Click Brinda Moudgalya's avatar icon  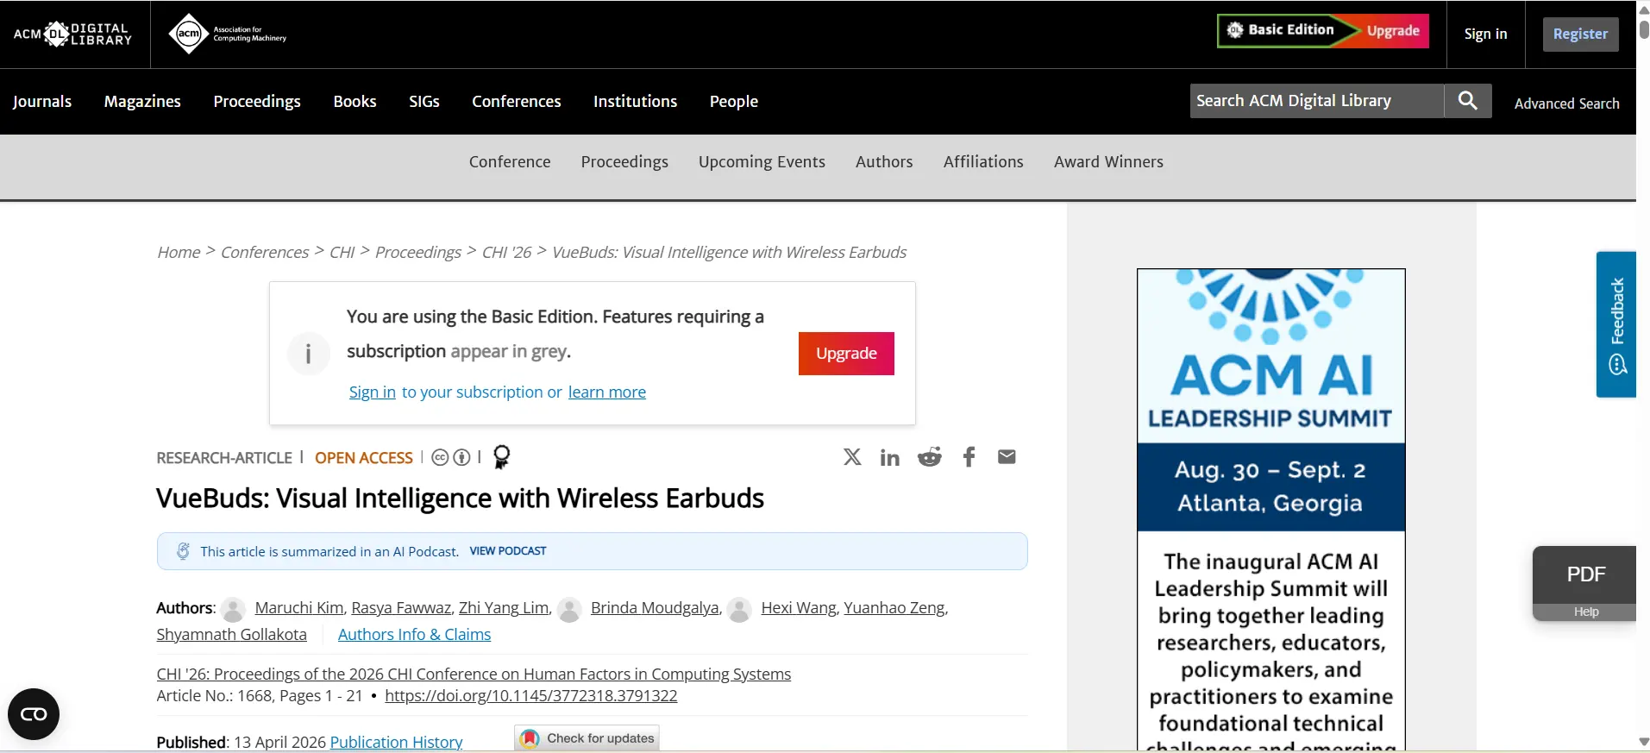pyautogui.click(x=569, y=609)
